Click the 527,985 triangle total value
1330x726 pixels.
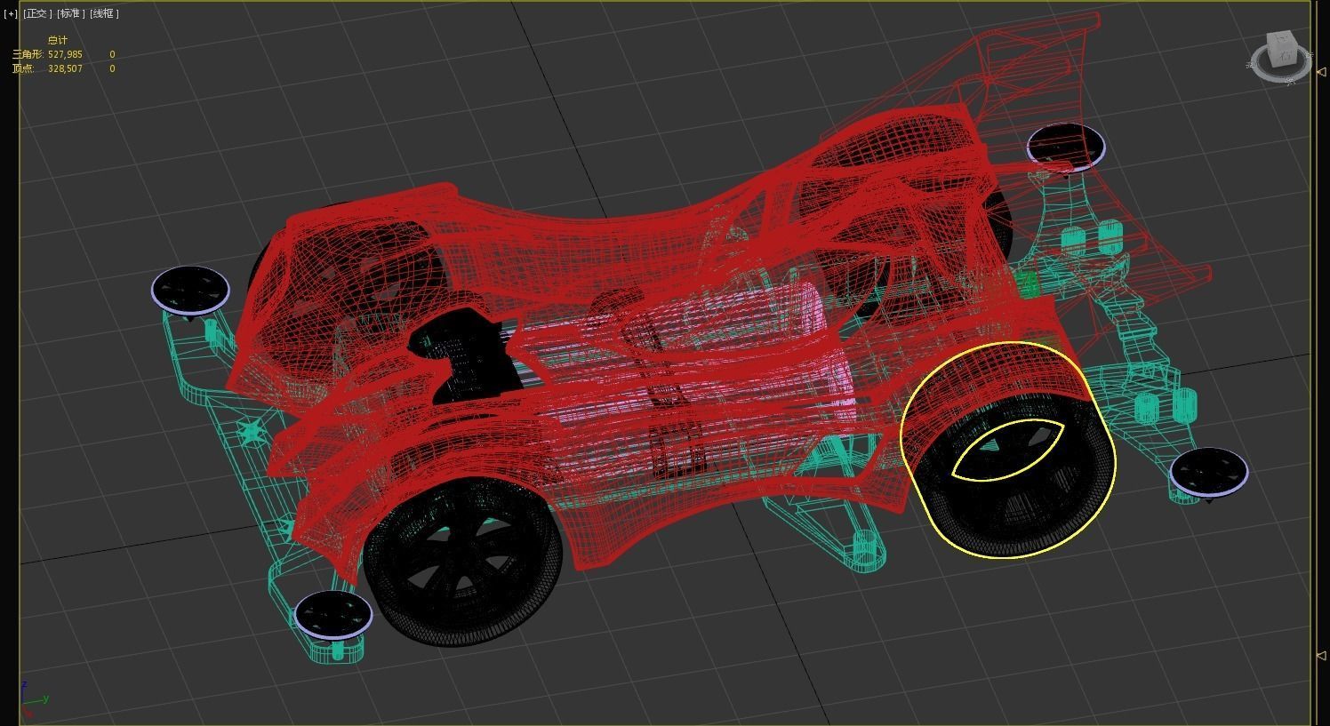(x=65, y=54)
